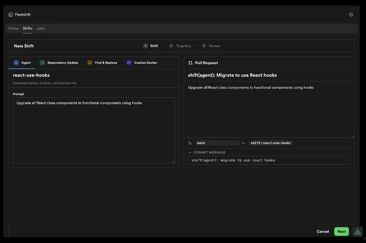Open settings via the gear icon
Viewport: 366px width, 243px height.
tap(351, 15)
